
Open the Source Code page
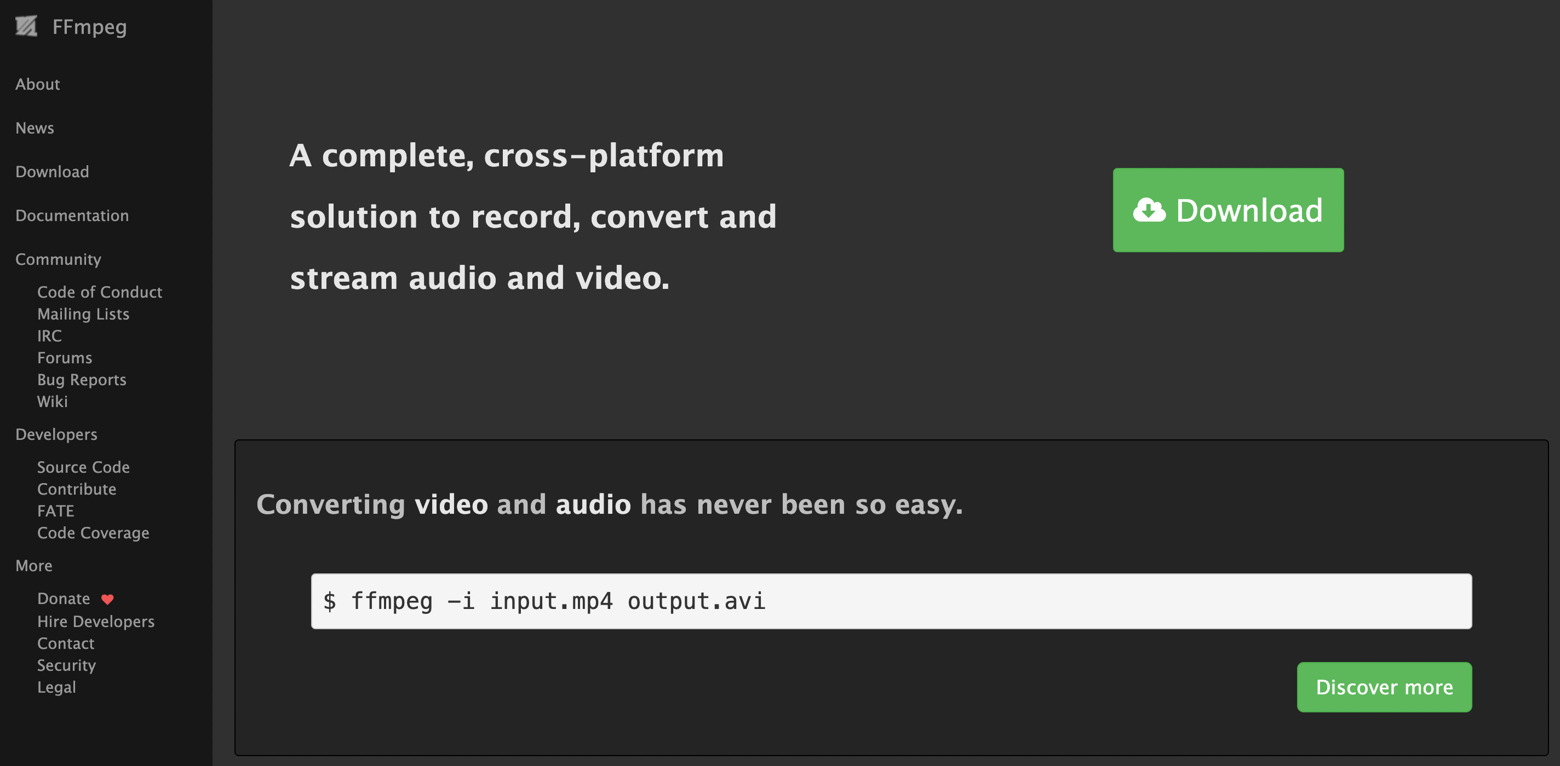pos(84,467)
